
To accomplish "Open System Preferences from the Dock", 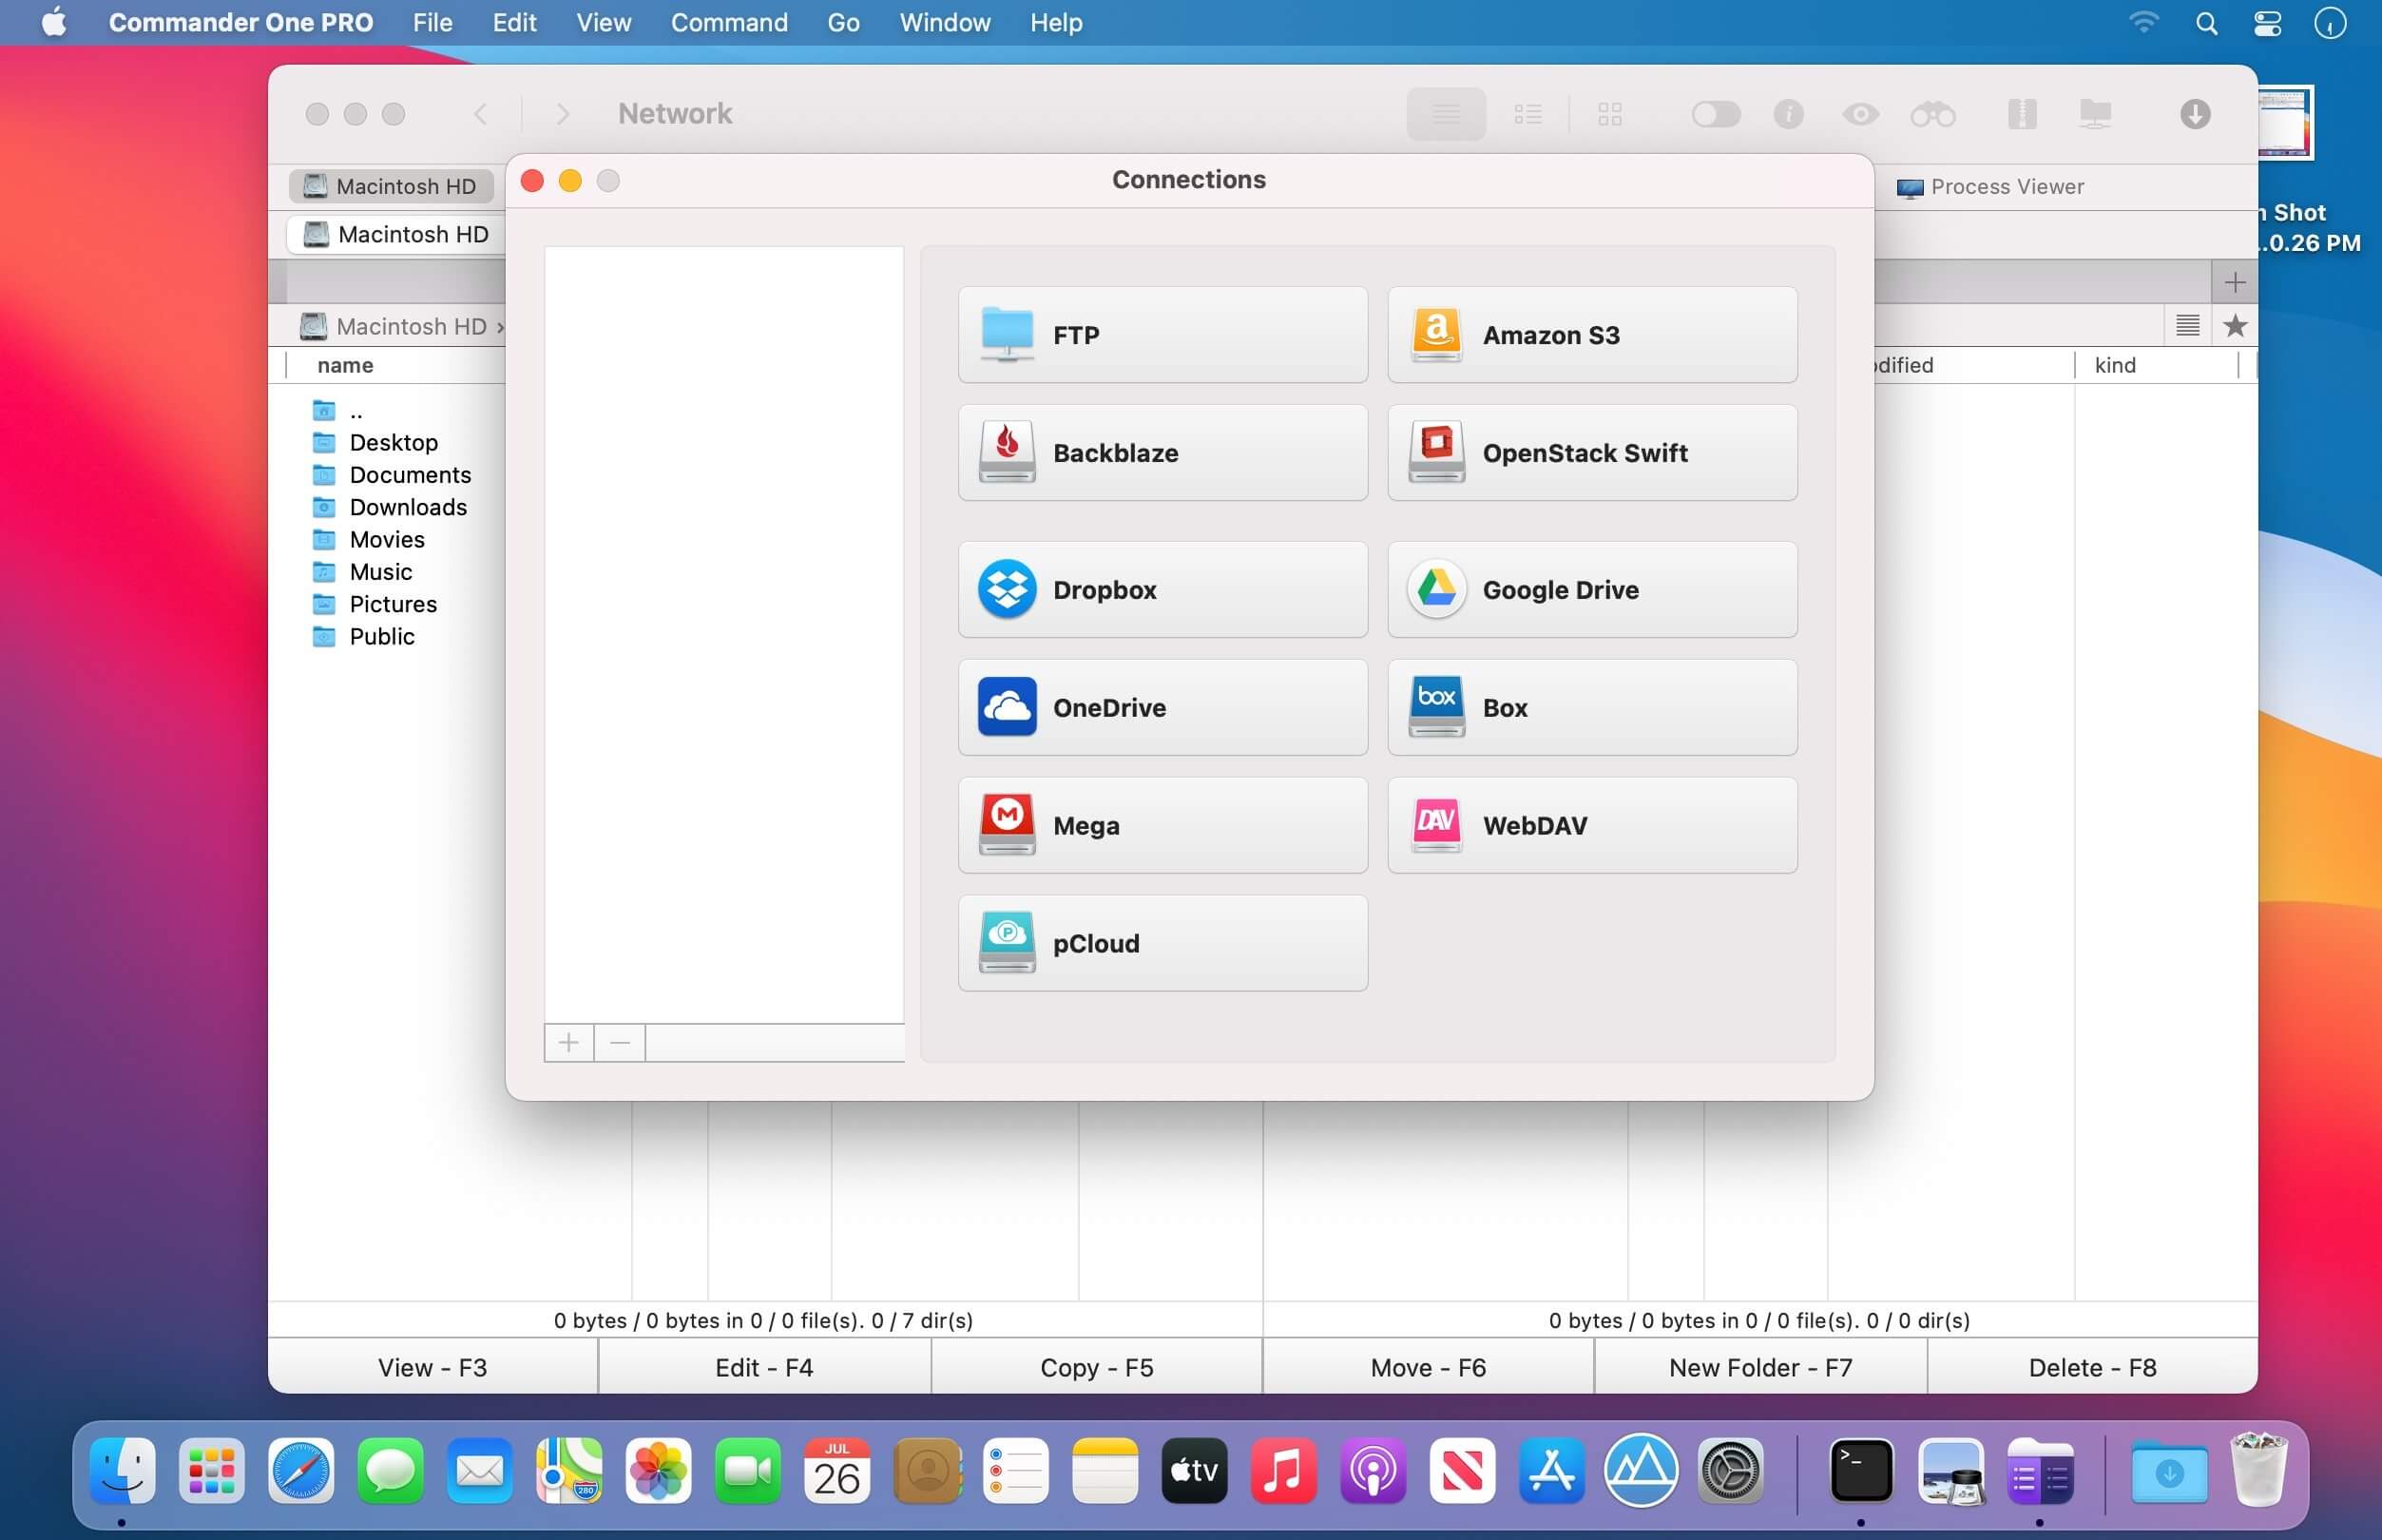I will 1730,1471.
